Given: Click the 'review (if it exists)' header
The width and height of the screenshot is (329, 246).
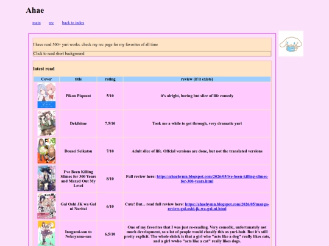Looking at the screenshot, I should tap(197, 79).
